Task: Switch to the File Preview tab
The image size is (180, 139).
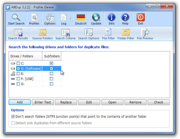Action: coord(145,34)
